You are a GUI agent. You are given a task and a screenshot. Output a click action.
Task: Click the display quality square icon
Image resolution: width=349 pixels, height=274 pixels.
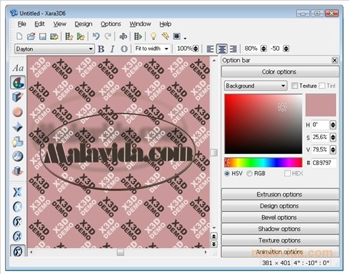tap(177, 36)
